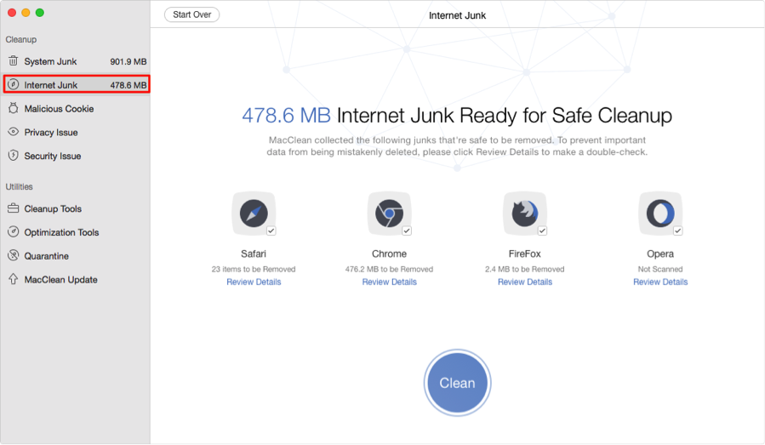Click the big Clean button

[x=457, y=383]
